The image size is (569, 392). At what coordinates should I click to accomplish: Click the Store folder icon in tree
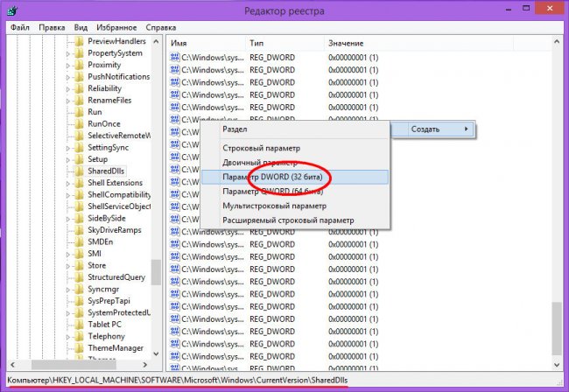pyautogui.click(x=79, y=265)
